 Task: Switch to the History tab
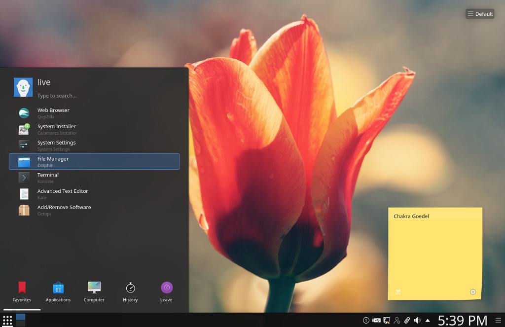130,291
